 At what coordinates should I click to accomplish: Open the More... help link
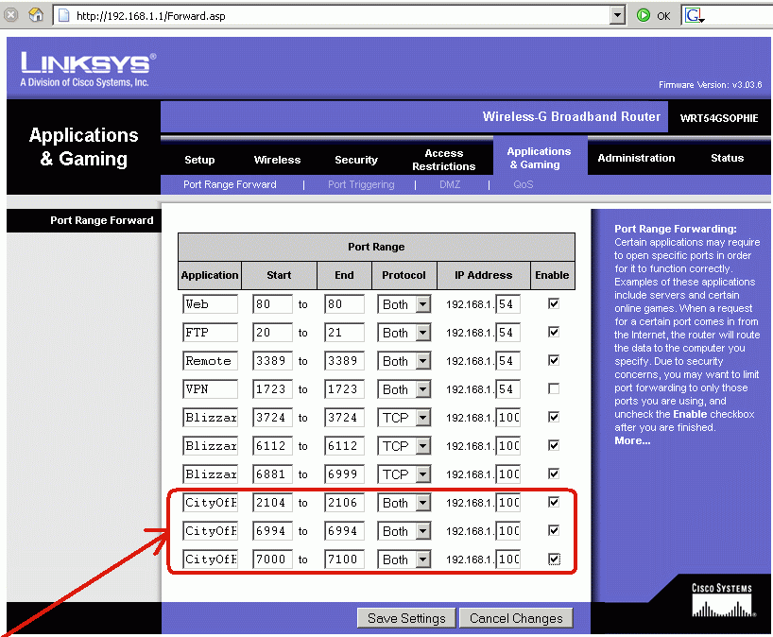click(632, 440)
